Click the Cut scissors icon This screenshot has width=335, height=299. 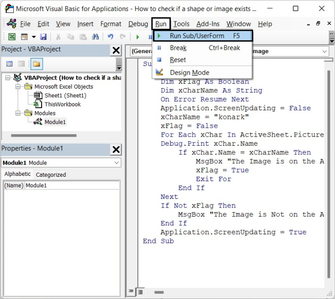tap(58, 37)
